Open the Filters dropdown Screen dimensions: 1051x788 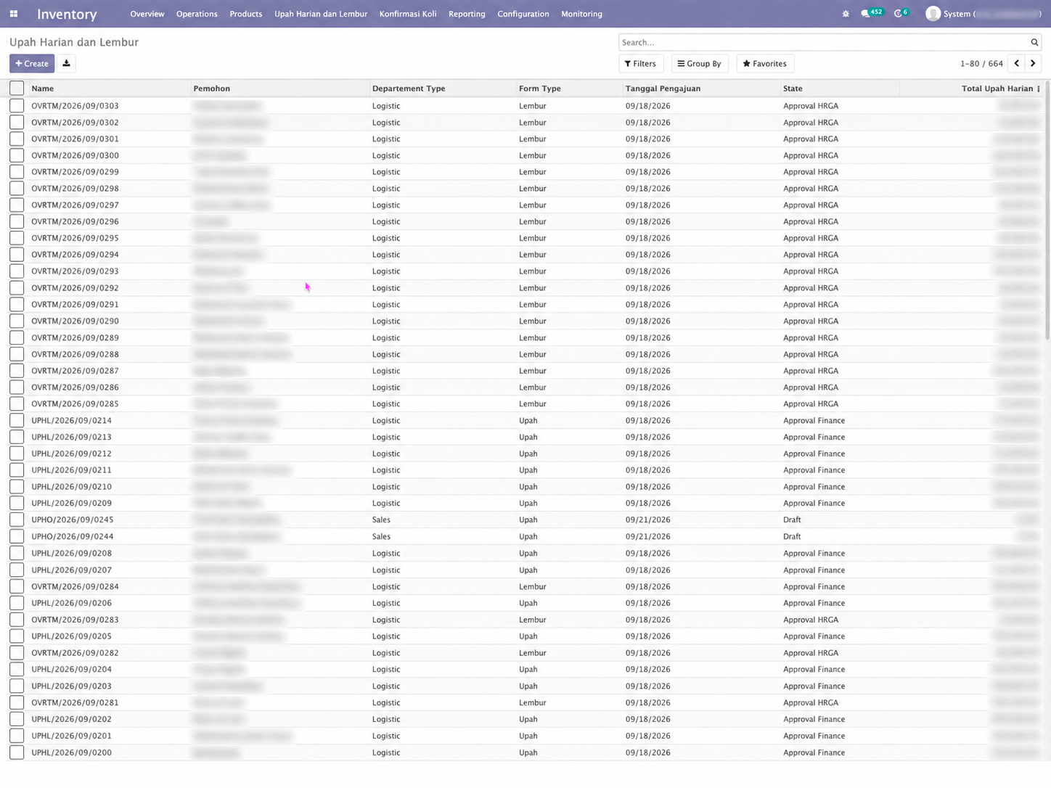pyautogui.click(x=640, y=64)
